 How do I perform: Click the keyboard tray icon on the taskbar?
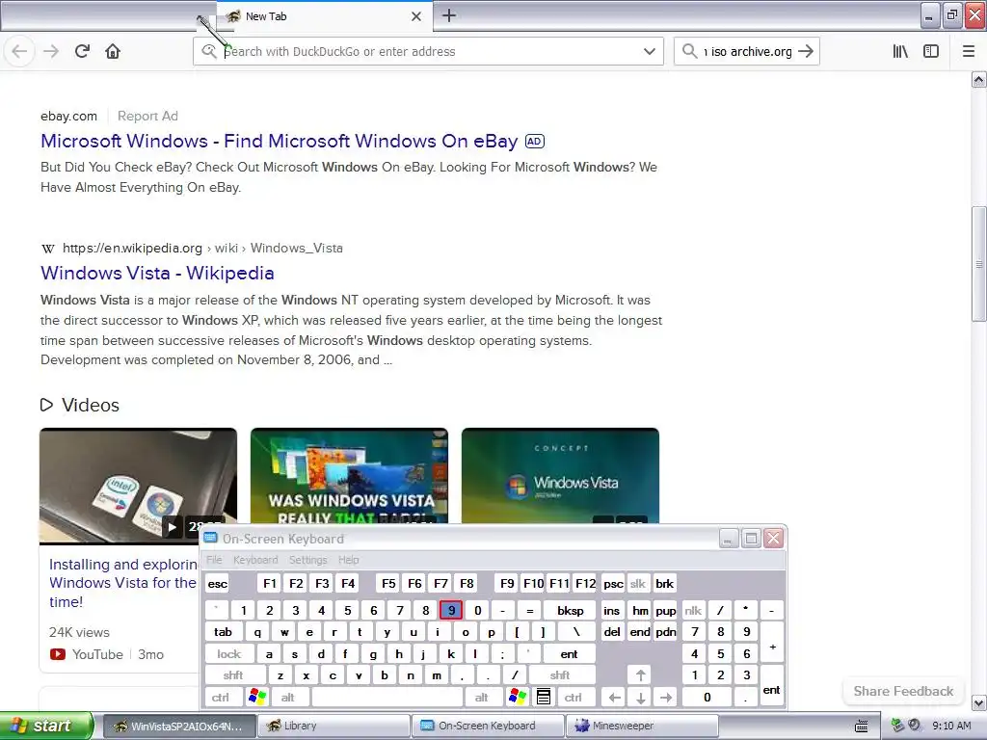[861, 727]
